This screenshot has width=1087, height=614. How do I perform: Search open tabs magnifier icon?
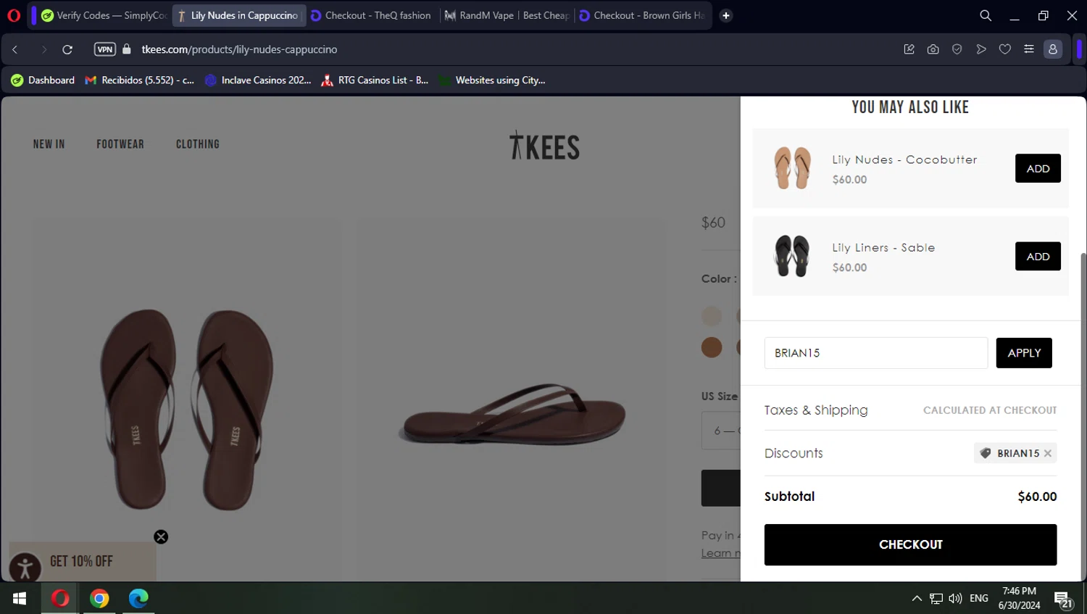(x=986, y=15)
